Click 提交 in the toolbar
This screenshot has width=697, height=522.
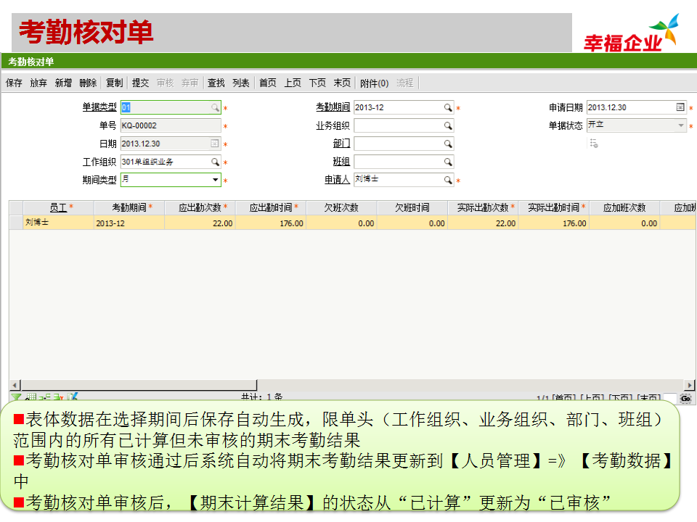[x=140, y=83]
